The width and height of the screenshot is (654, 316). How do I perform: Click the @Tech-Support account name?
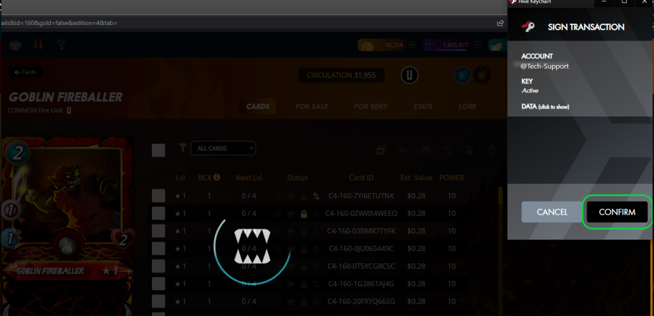(x=544, y=66)
